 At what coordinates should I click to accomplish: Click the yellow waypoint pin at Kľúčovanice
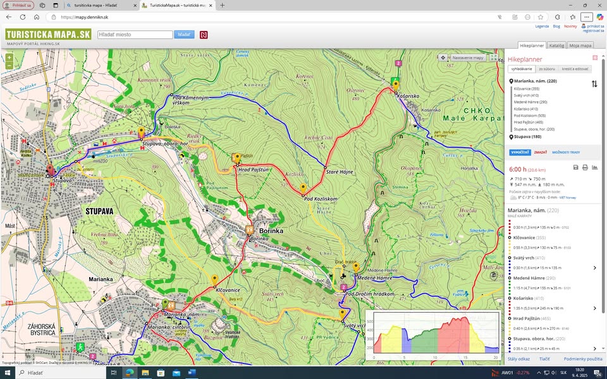214,280
